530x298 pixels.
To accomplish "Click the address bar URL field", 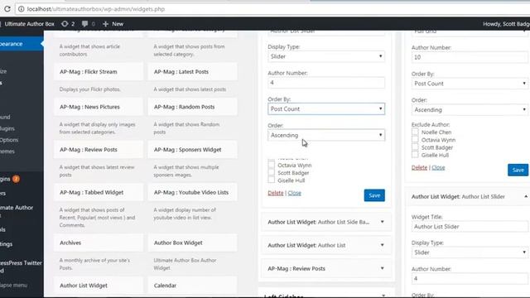I will [x=271, y=9].
